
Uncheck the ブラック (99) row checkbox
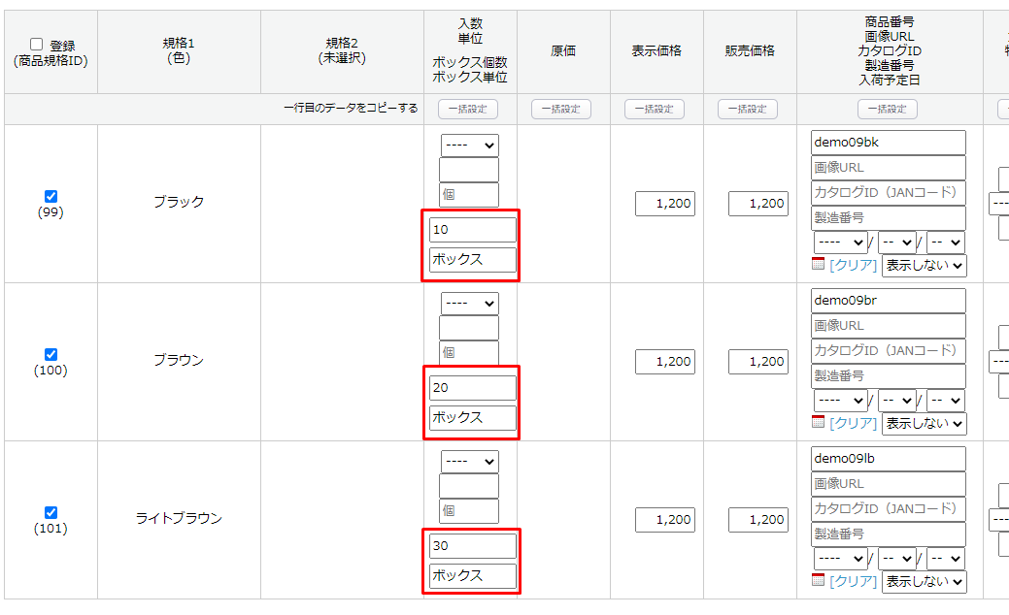pos(50,196)
